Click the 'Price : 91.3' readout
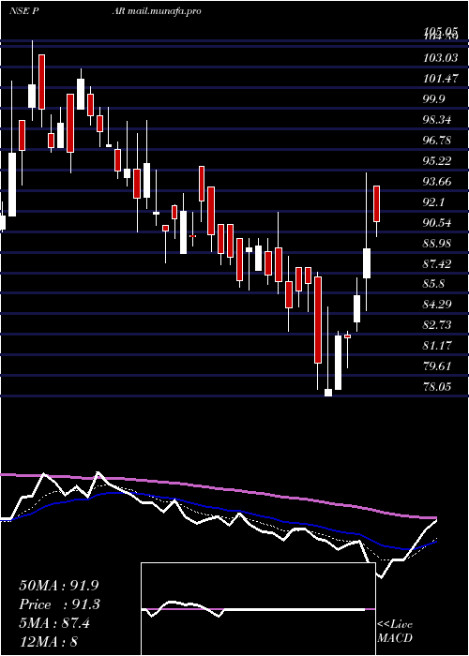The height and width of the screenshot is (656, 469). tap(60, 604)
